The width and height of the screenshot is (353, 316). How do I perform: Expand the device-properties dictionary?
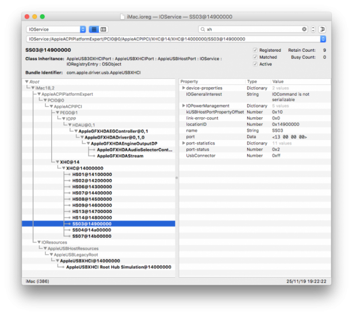[184, 88]
